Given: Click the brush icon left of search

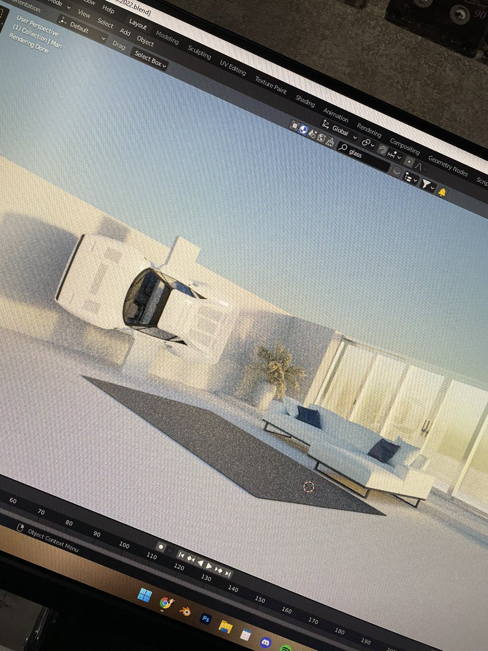Looking at the screenshot, I should pyautogui.click(x=330, y=143).
